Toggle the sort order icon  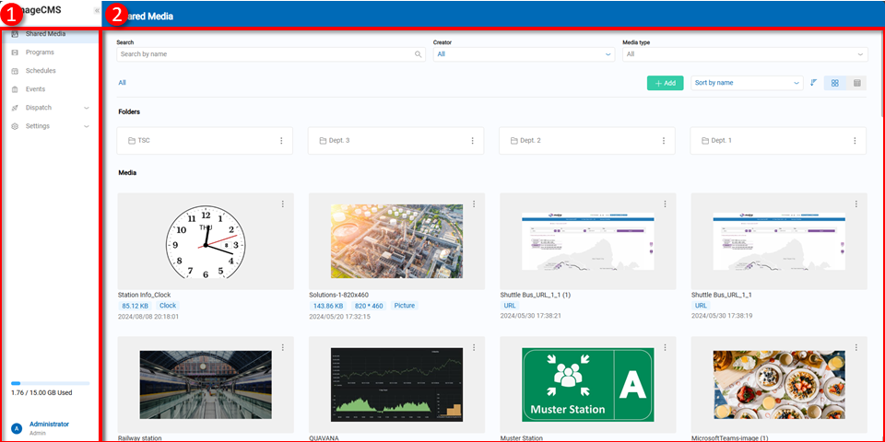pyautogui.click(x=814, y=83)
